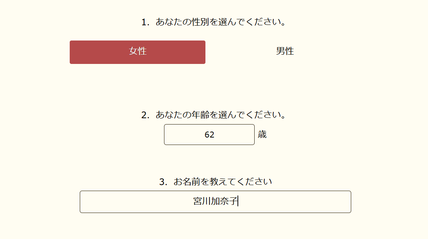Click the 歳 unit label

tap(262, 135)
